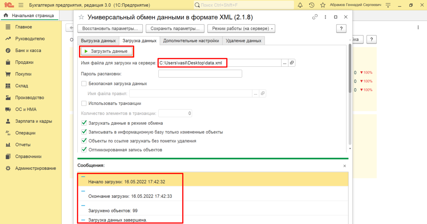The height and width of the screenshot is (224, 427).
Task: Click help button on background home page
Action: pos(371,39)
